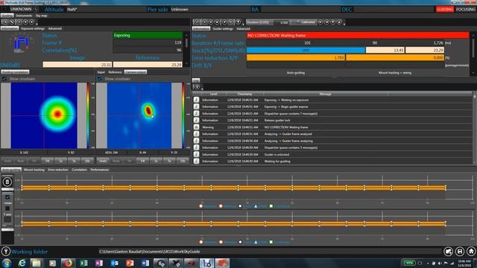Click third round icon after Calibrated

pos(333,22)
